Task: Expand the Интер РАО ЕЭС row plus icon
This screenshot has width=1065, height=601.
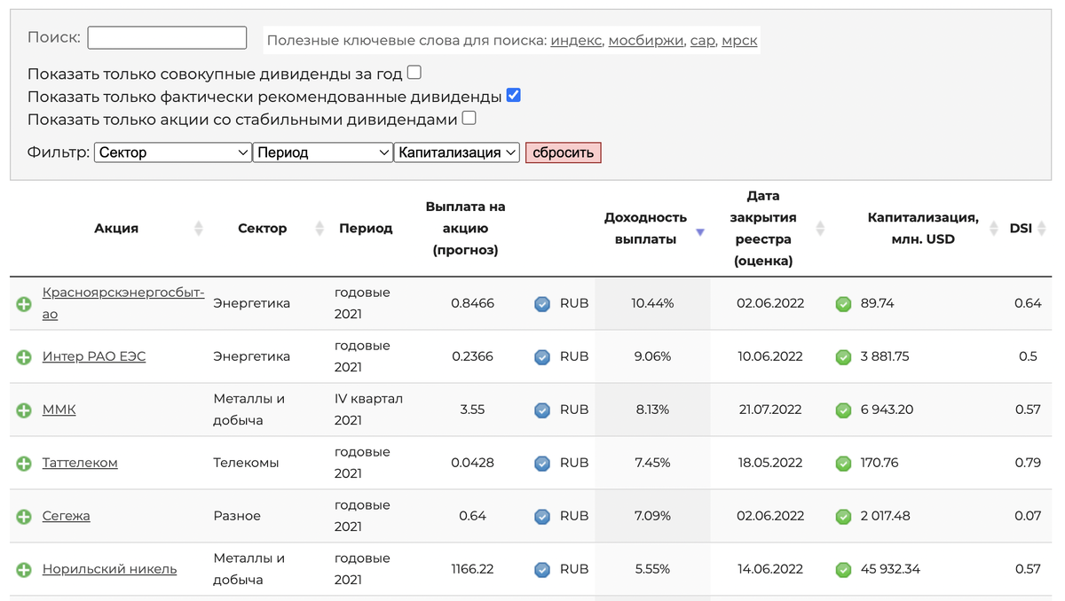Action: 24,357
